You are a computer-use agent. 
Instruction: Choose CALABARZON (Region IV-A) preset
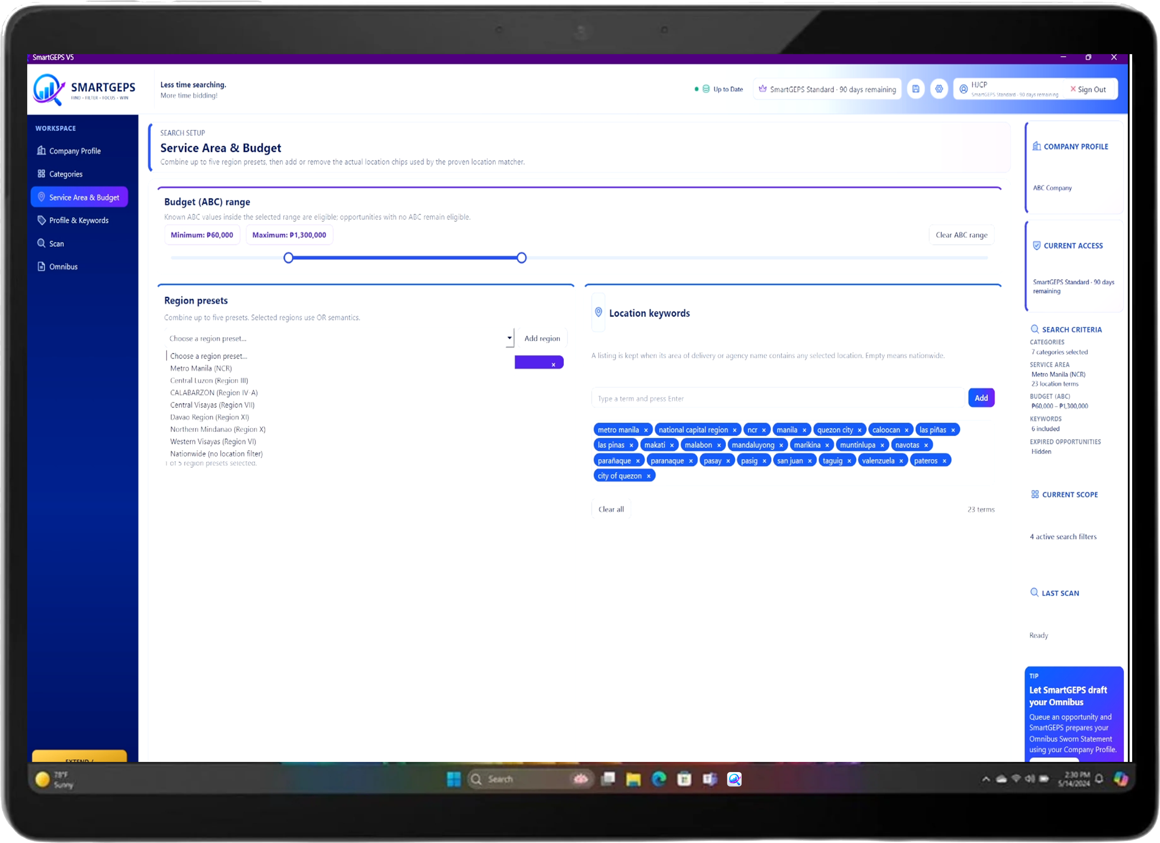(214, 393)
